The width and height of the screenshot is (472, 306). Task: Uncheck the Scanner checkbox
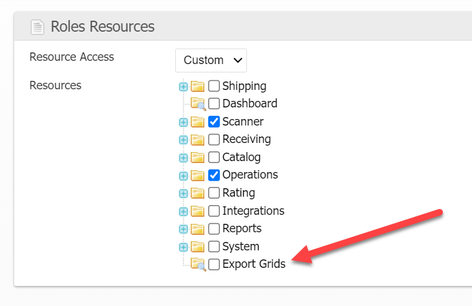pos(214,122)
